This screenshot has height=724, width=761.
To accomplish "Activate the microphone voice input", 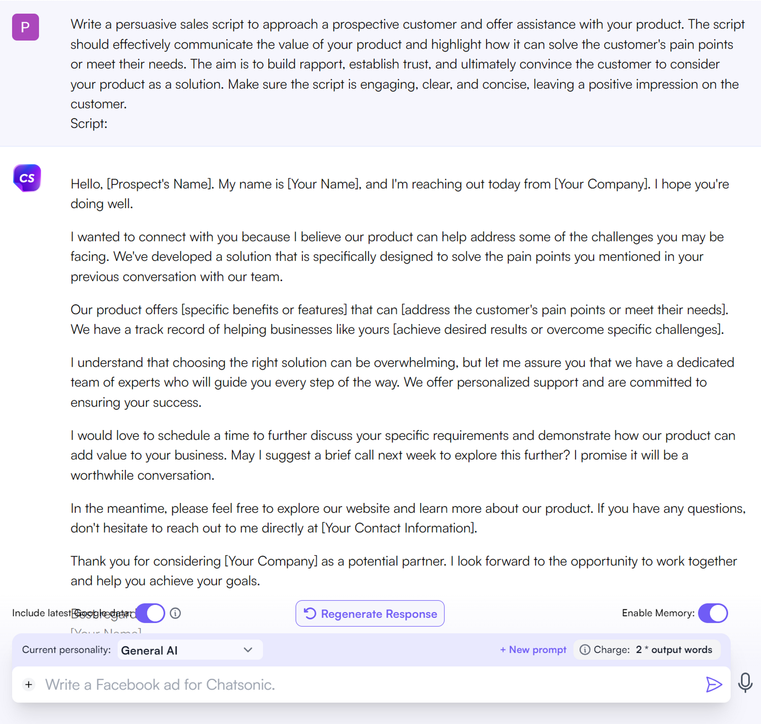I will 745,682.
